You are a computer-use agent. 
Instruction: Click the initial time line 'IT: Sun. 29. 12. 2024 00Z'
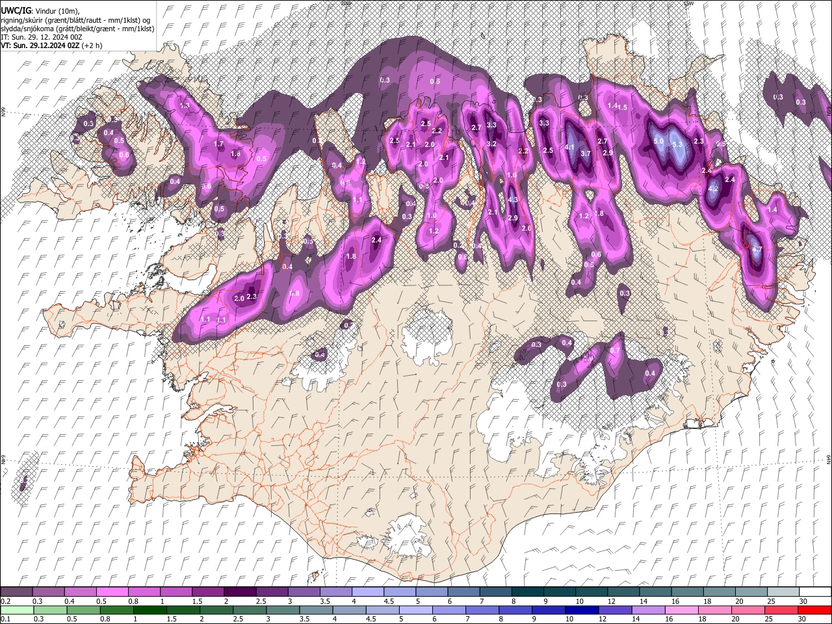(x=42, y=37)
